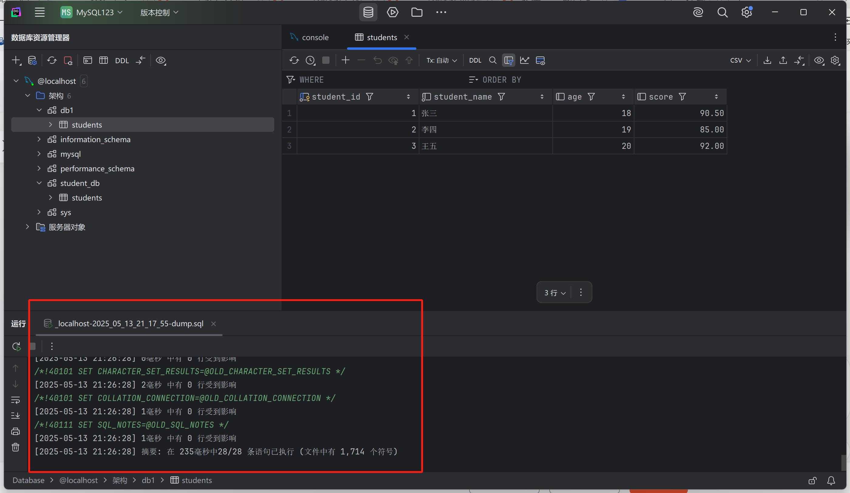This screenshot has height=493, width=850.
Task: Open IDE settings gear in title bar
Action: click(x=747, y=12)
